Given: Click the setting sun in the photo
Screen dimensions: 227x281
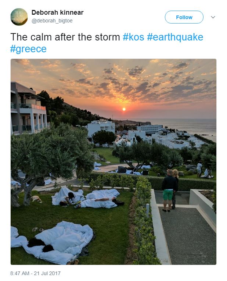Looking at the screenshot, I should [124, 109].
